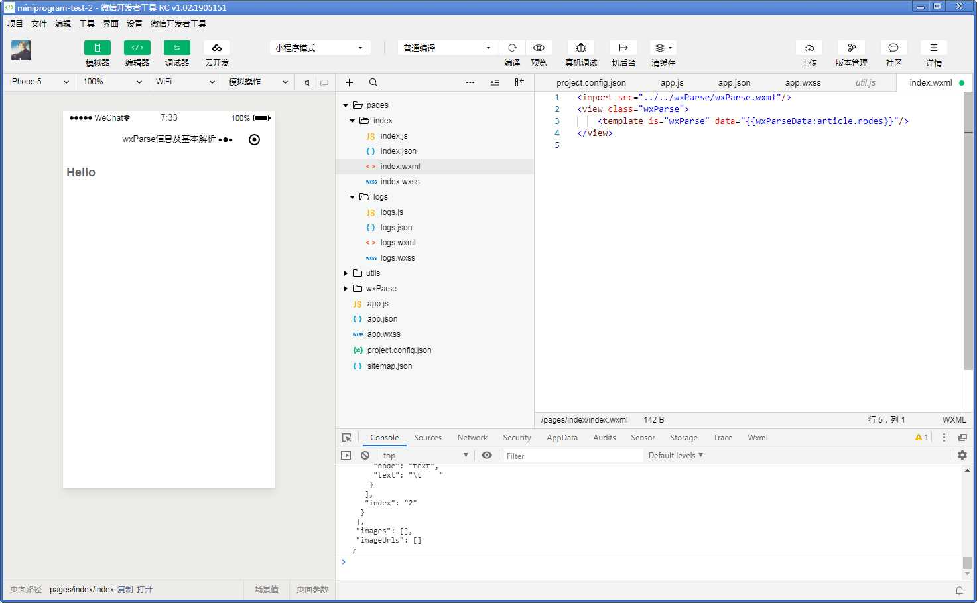Click the 编译 compile refresh icon
The width and height of the screenshot is (977, 603).
pyautogui.click(x=512, y=48)
